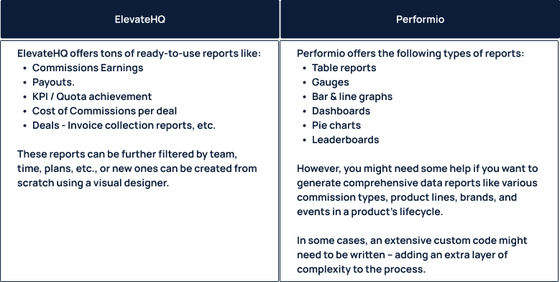Click the Payouts bullet item
560x282 pixels.
(53, 82)
